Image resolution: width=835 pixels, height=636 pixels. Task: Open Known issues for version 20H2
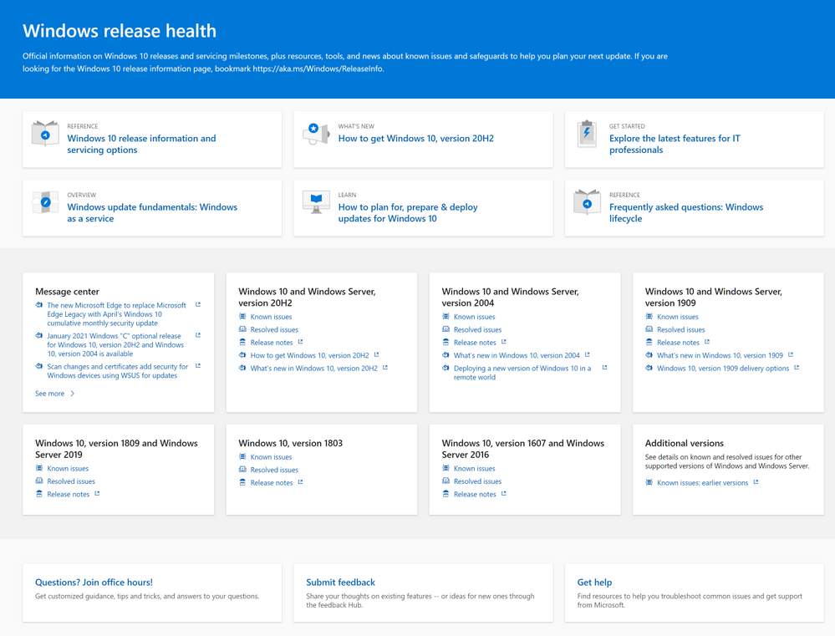coord(271,317)
